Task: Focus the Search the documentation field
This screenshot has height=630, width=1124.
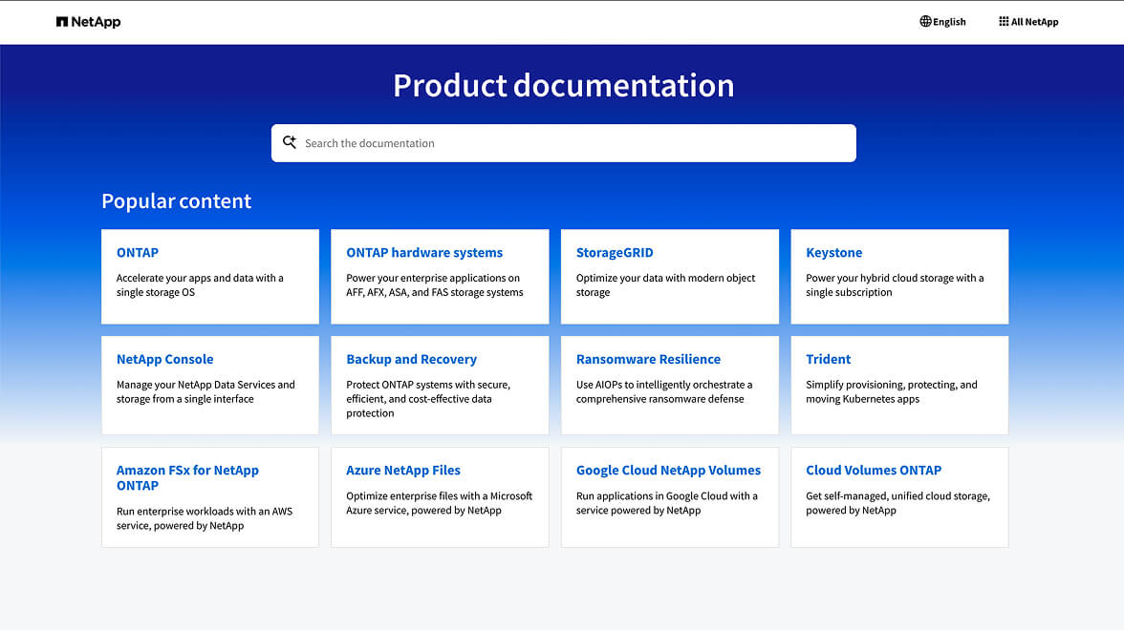Action: tap(564, 143)
